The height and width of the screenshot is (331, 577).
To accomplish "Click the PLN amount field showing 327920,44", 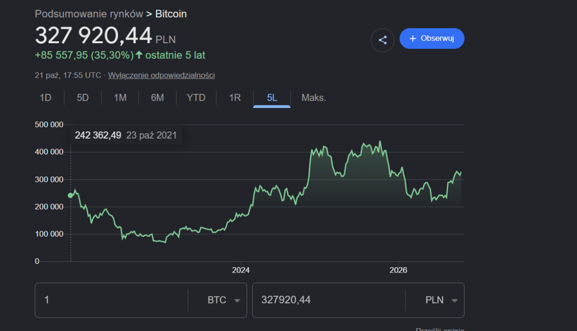I will [329, 300].
